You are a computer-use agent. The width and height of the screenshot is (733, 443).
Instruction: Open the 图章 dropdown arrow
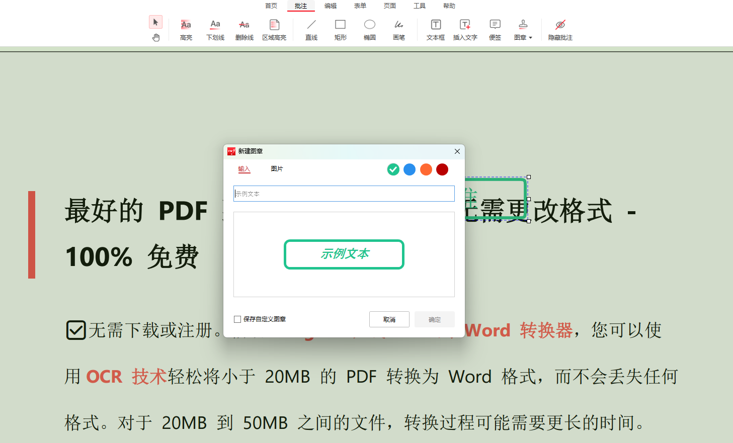point(530,38)
